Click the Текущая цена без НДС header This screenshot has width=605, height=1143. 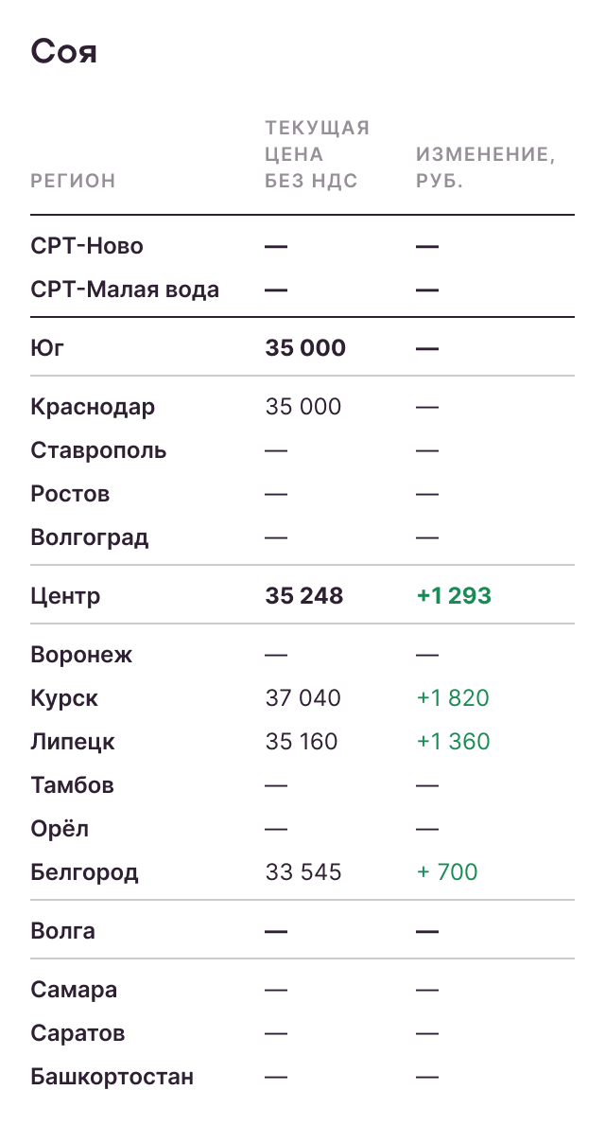pos(317,154)
